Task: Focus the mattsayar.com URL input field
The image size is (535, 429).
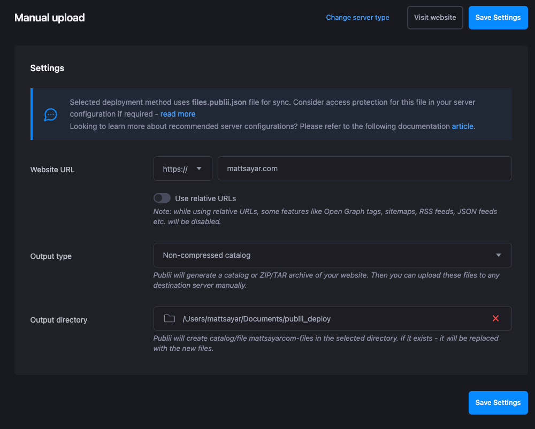Action: tap(364, 168)
